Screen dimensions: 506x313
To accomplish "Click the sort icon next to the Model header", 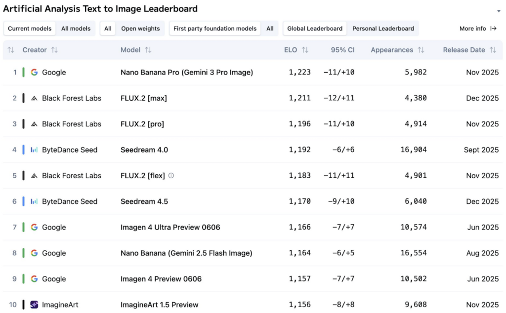I will [147, 50].
